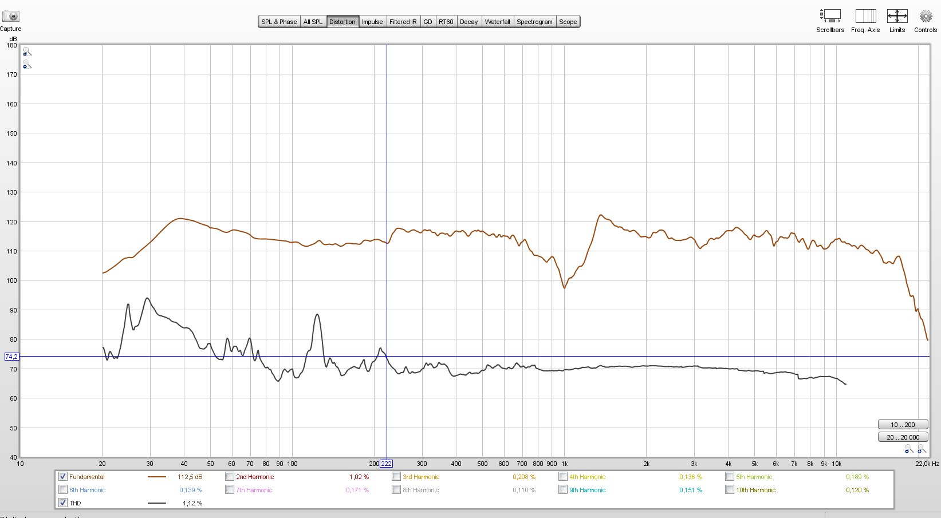This screenshot has width=941, height=518.
Task: Enable the 4th Harmonic checkbox
Action: click(x=563, y=476)
